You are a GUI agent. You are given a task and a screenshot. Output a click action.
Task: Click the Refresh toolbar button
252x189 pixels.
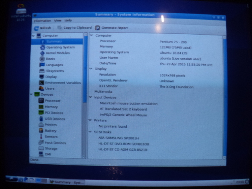[43, 28]
